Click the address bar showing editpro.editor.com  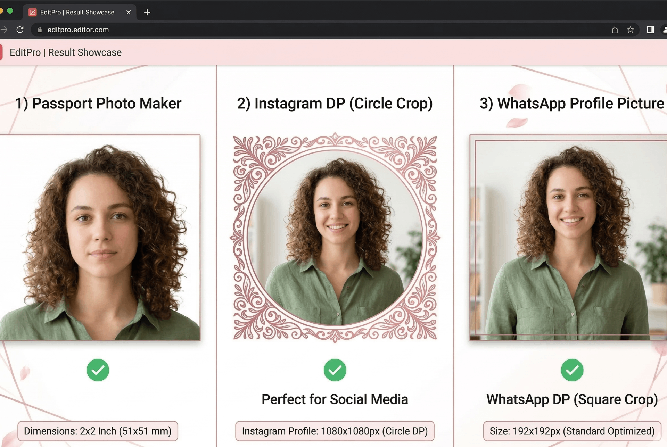[78, 30]
